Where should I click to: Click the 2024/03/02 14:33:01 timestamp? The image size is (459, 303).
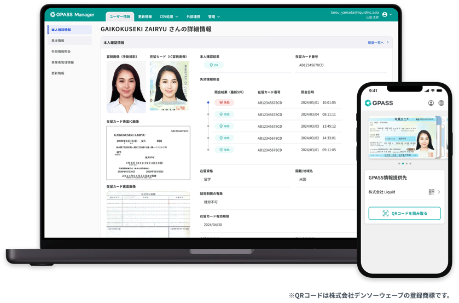[x=318, y=138]
